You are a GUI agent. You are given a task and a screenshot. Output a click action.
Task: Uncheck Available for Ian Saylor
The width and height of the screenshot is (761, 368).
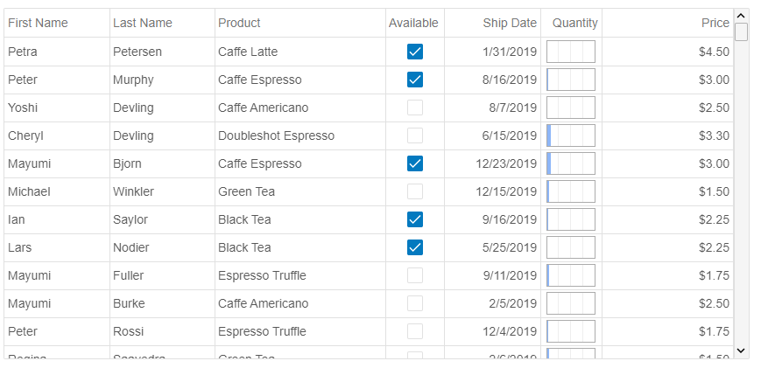point(415,219)
